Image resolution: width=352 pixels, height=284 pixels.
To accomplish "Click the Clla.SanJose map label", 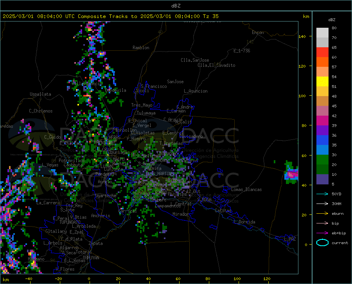I will coord(195,60).
